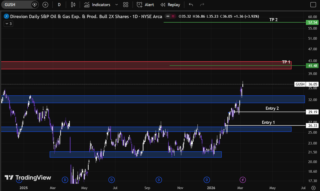
Task: Open the dividend D marker near March 2025
Action: coord(65,180)
